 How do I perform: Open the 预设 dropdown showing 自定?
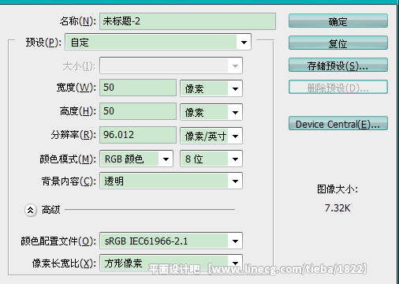[158, 42]
